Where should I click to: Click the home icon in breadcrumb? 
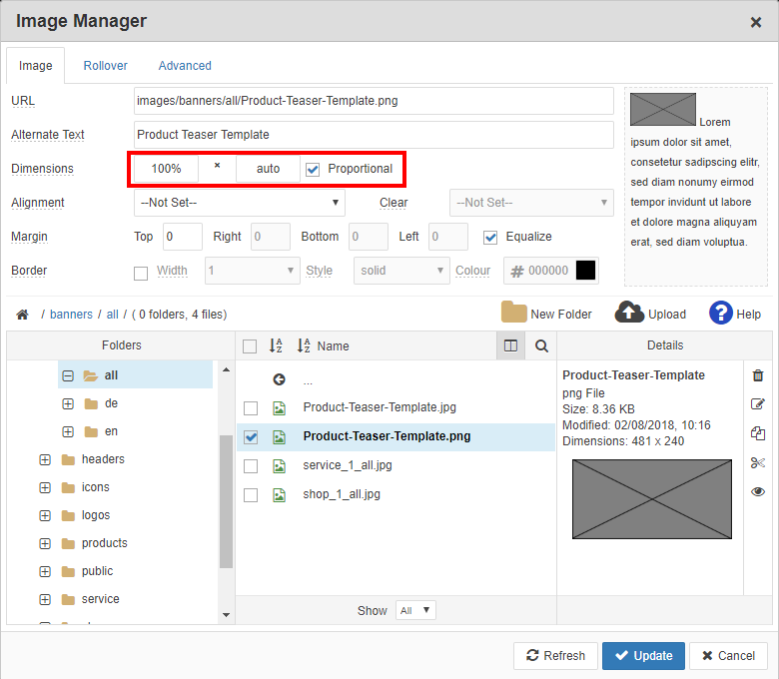tap(22, 315)
